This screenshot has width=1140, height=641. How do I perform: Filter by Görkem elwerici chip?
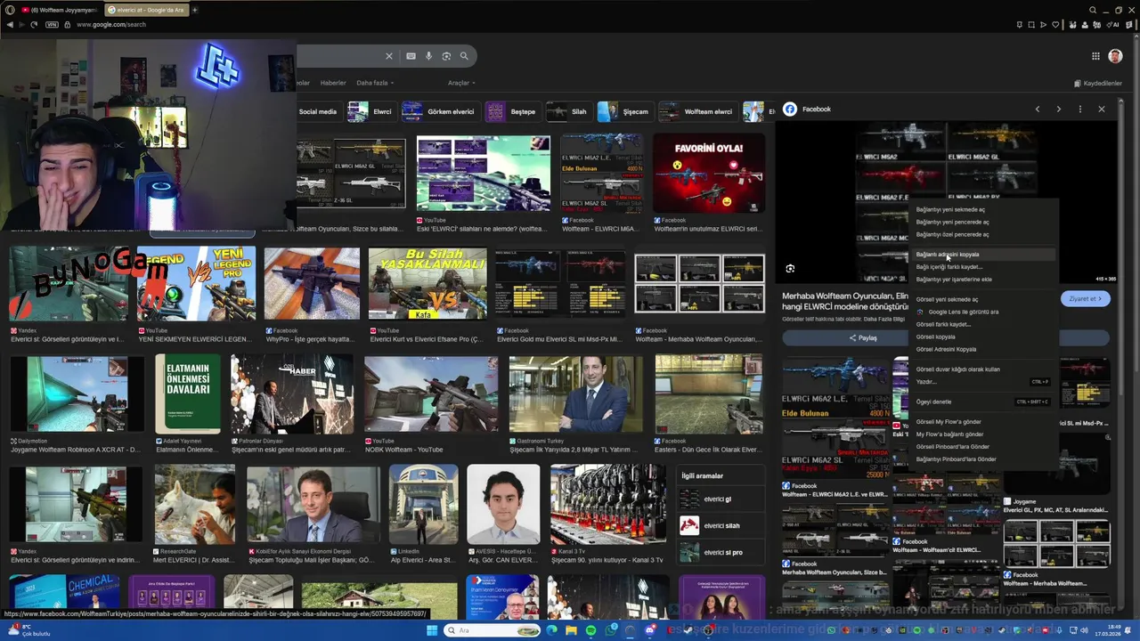(440, 111)
